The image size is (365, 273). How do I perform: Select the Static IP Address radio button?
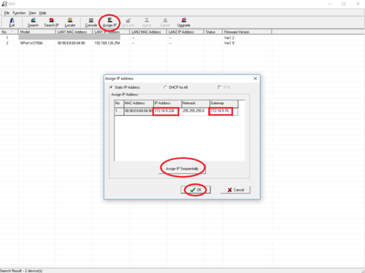pos(125,87)
